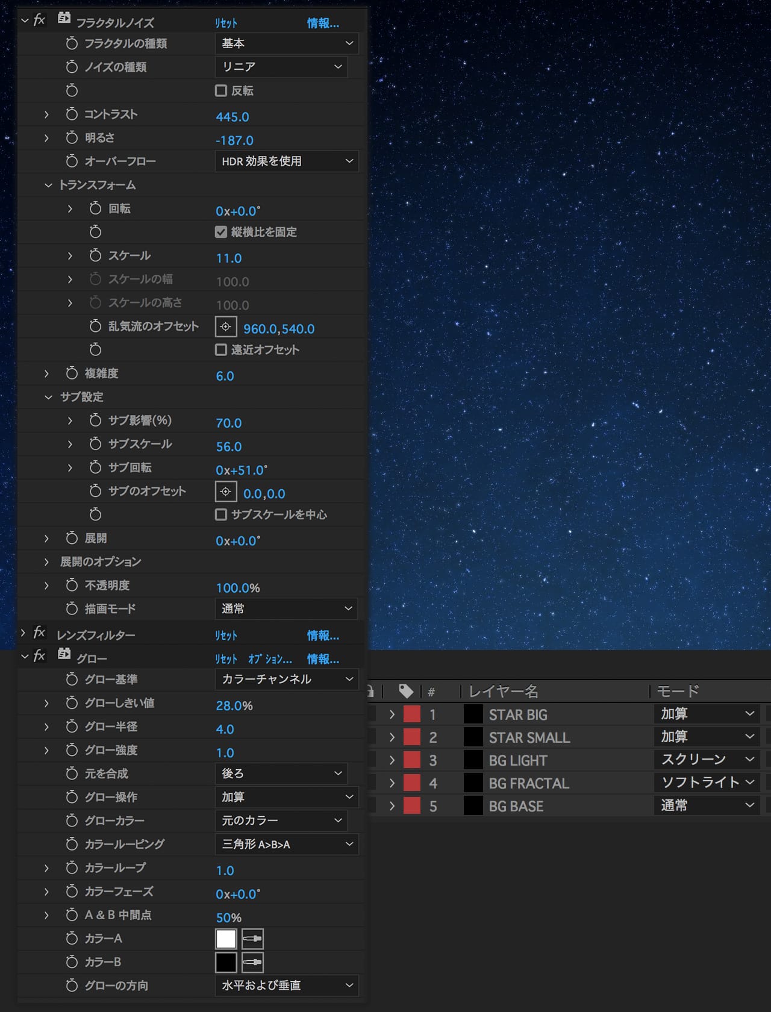Screen dimensions: 771x1012
Task: Change BG FRACTAL blend mode dropdown
Action: coord(707,782)
